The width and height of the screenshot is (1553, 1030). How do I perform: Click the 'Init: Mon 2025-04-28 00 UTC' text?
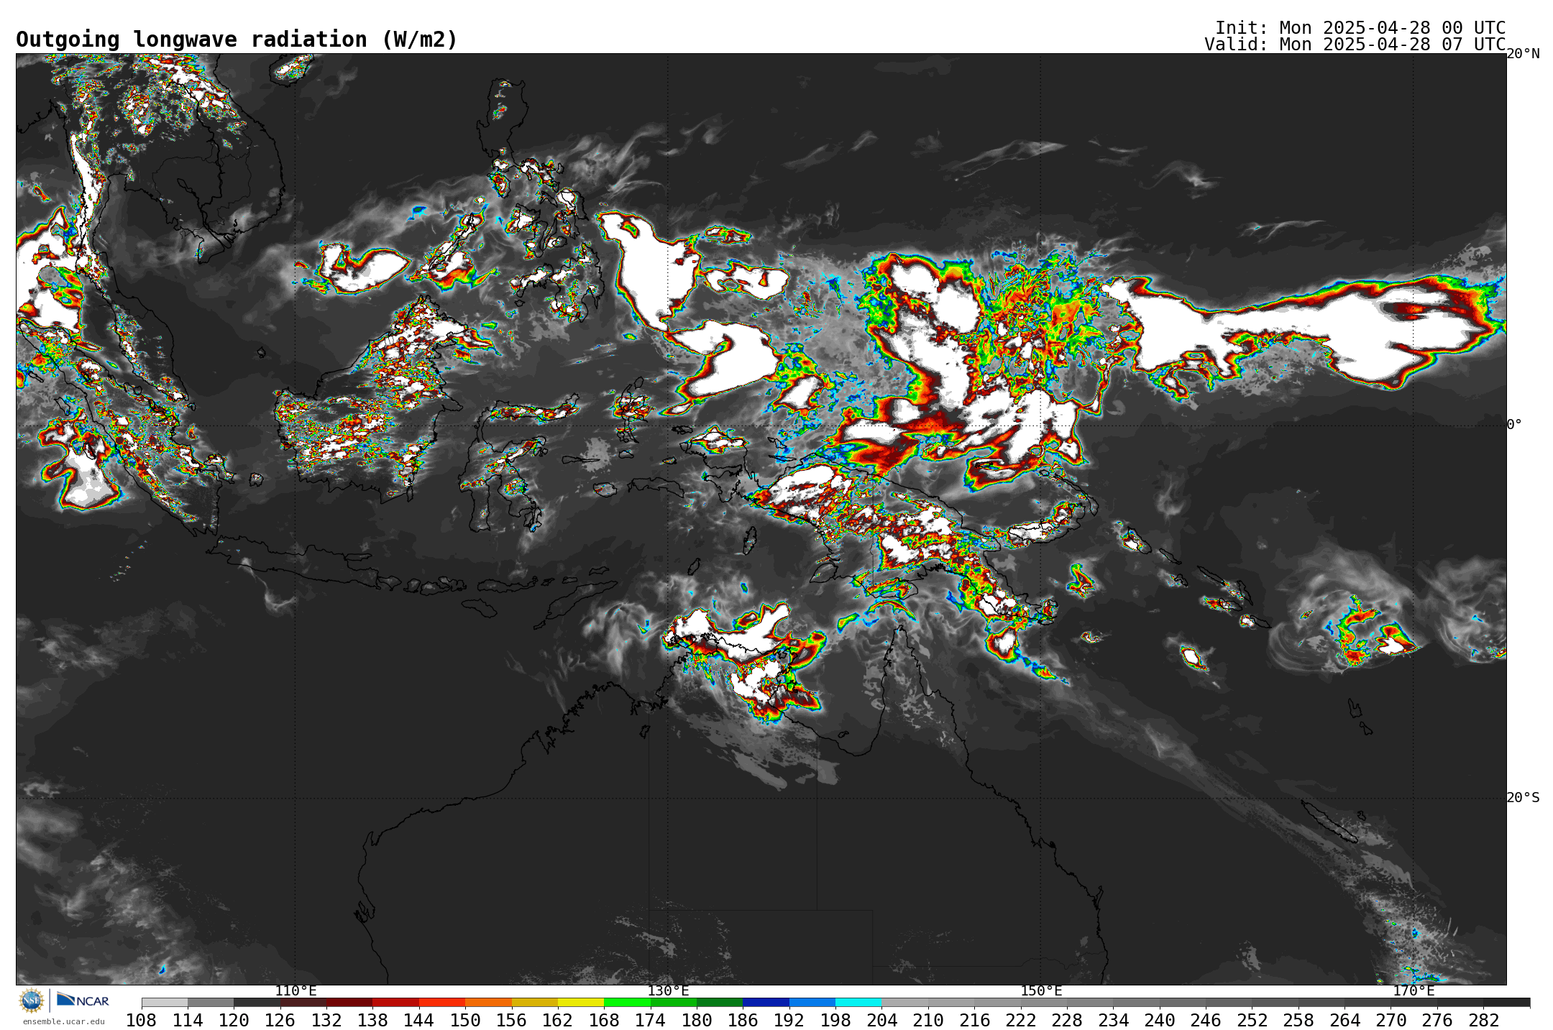1360,28
